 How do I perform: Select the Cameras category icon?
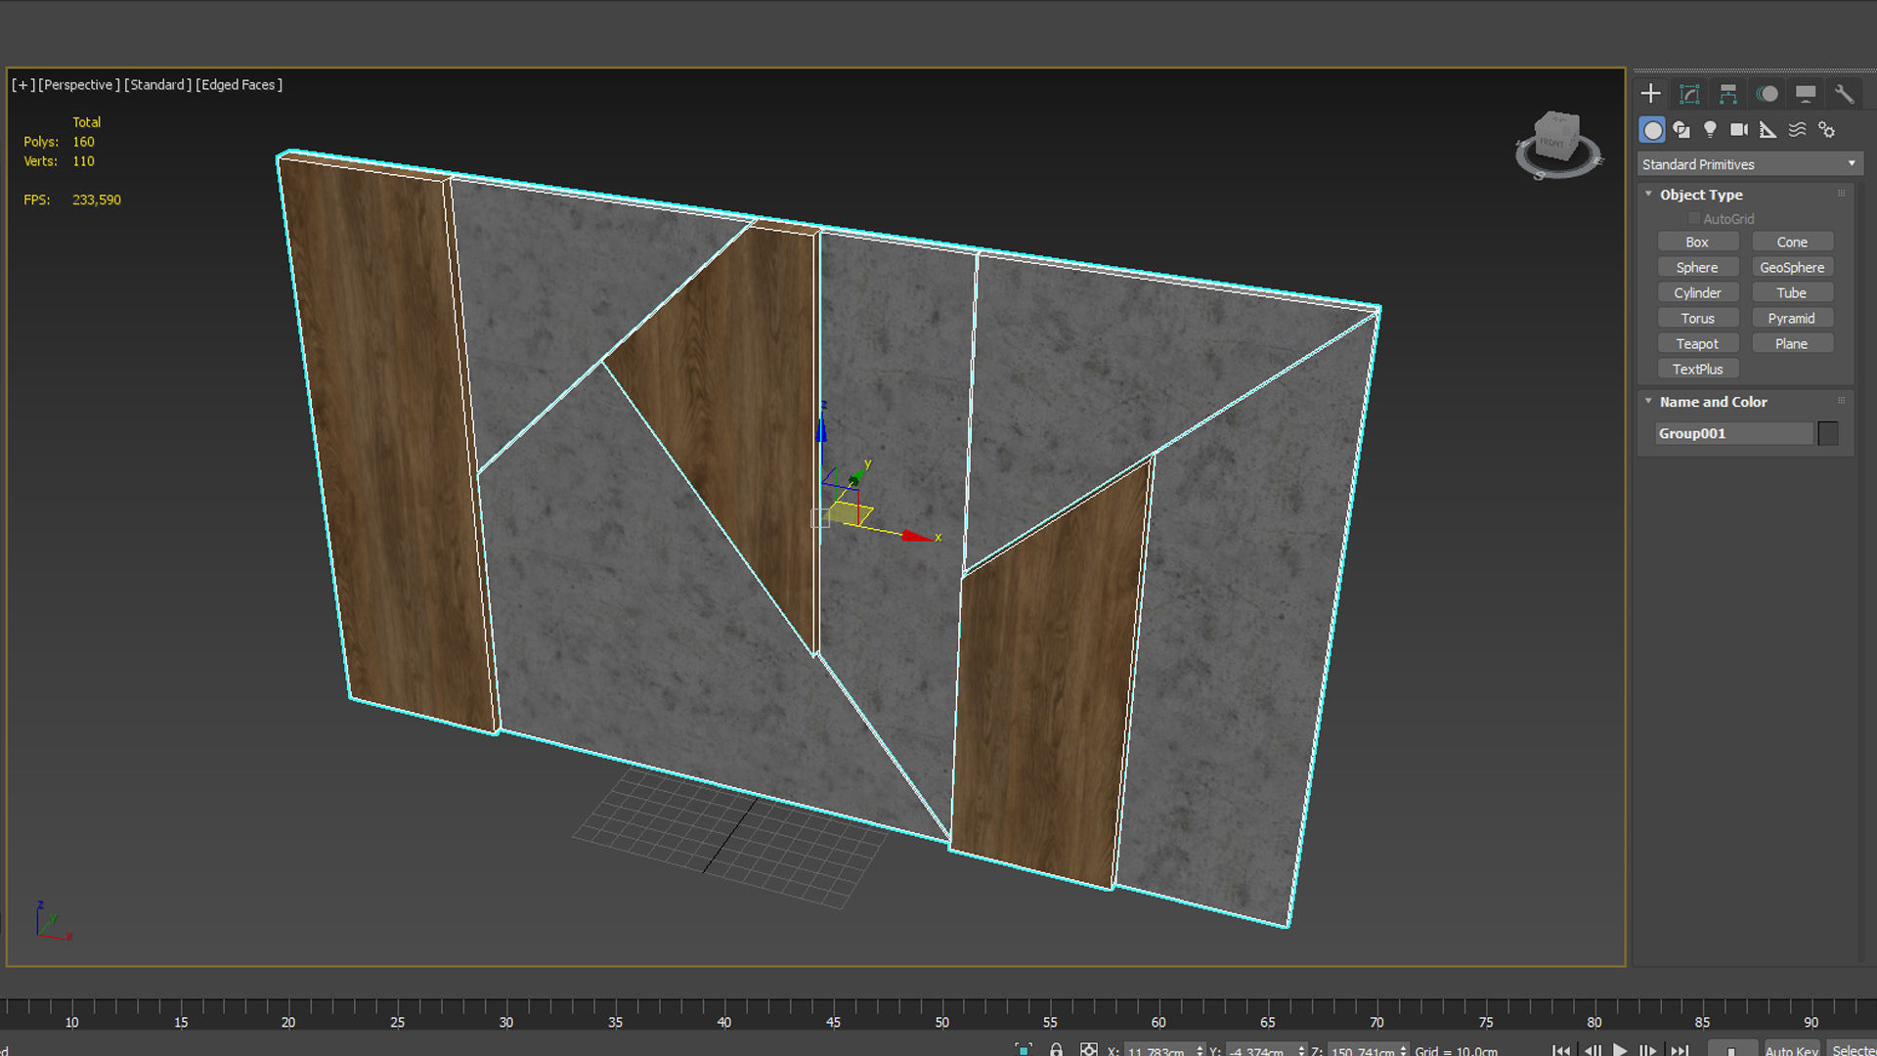(x=1739, y=130)
